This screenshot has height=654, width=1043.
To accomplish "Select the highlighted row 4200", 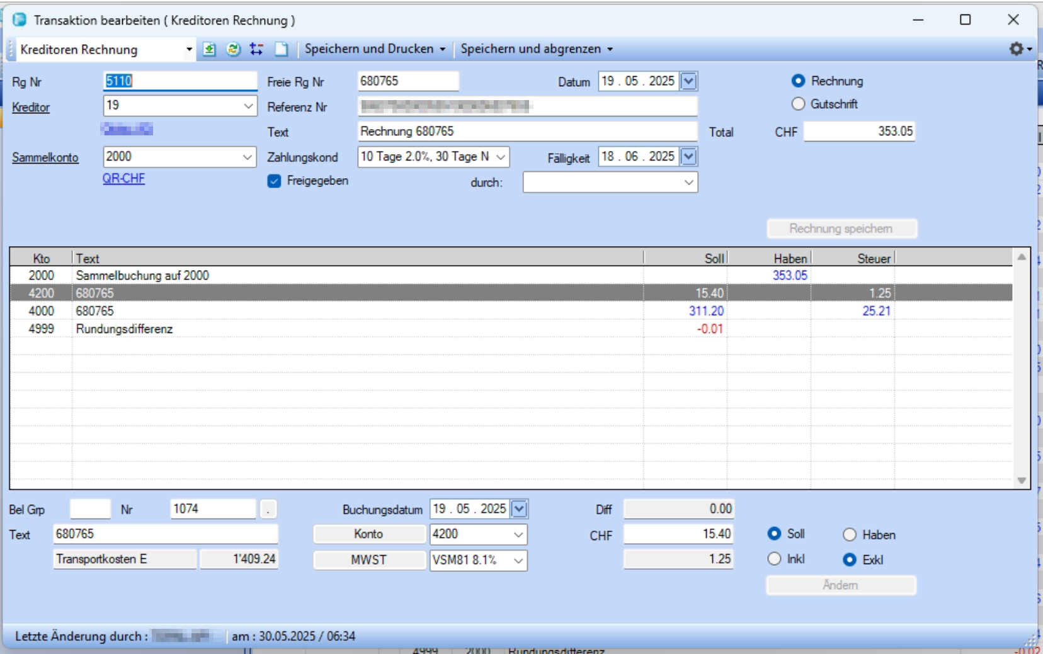I will pyautogui.click(x=511, y=293).
